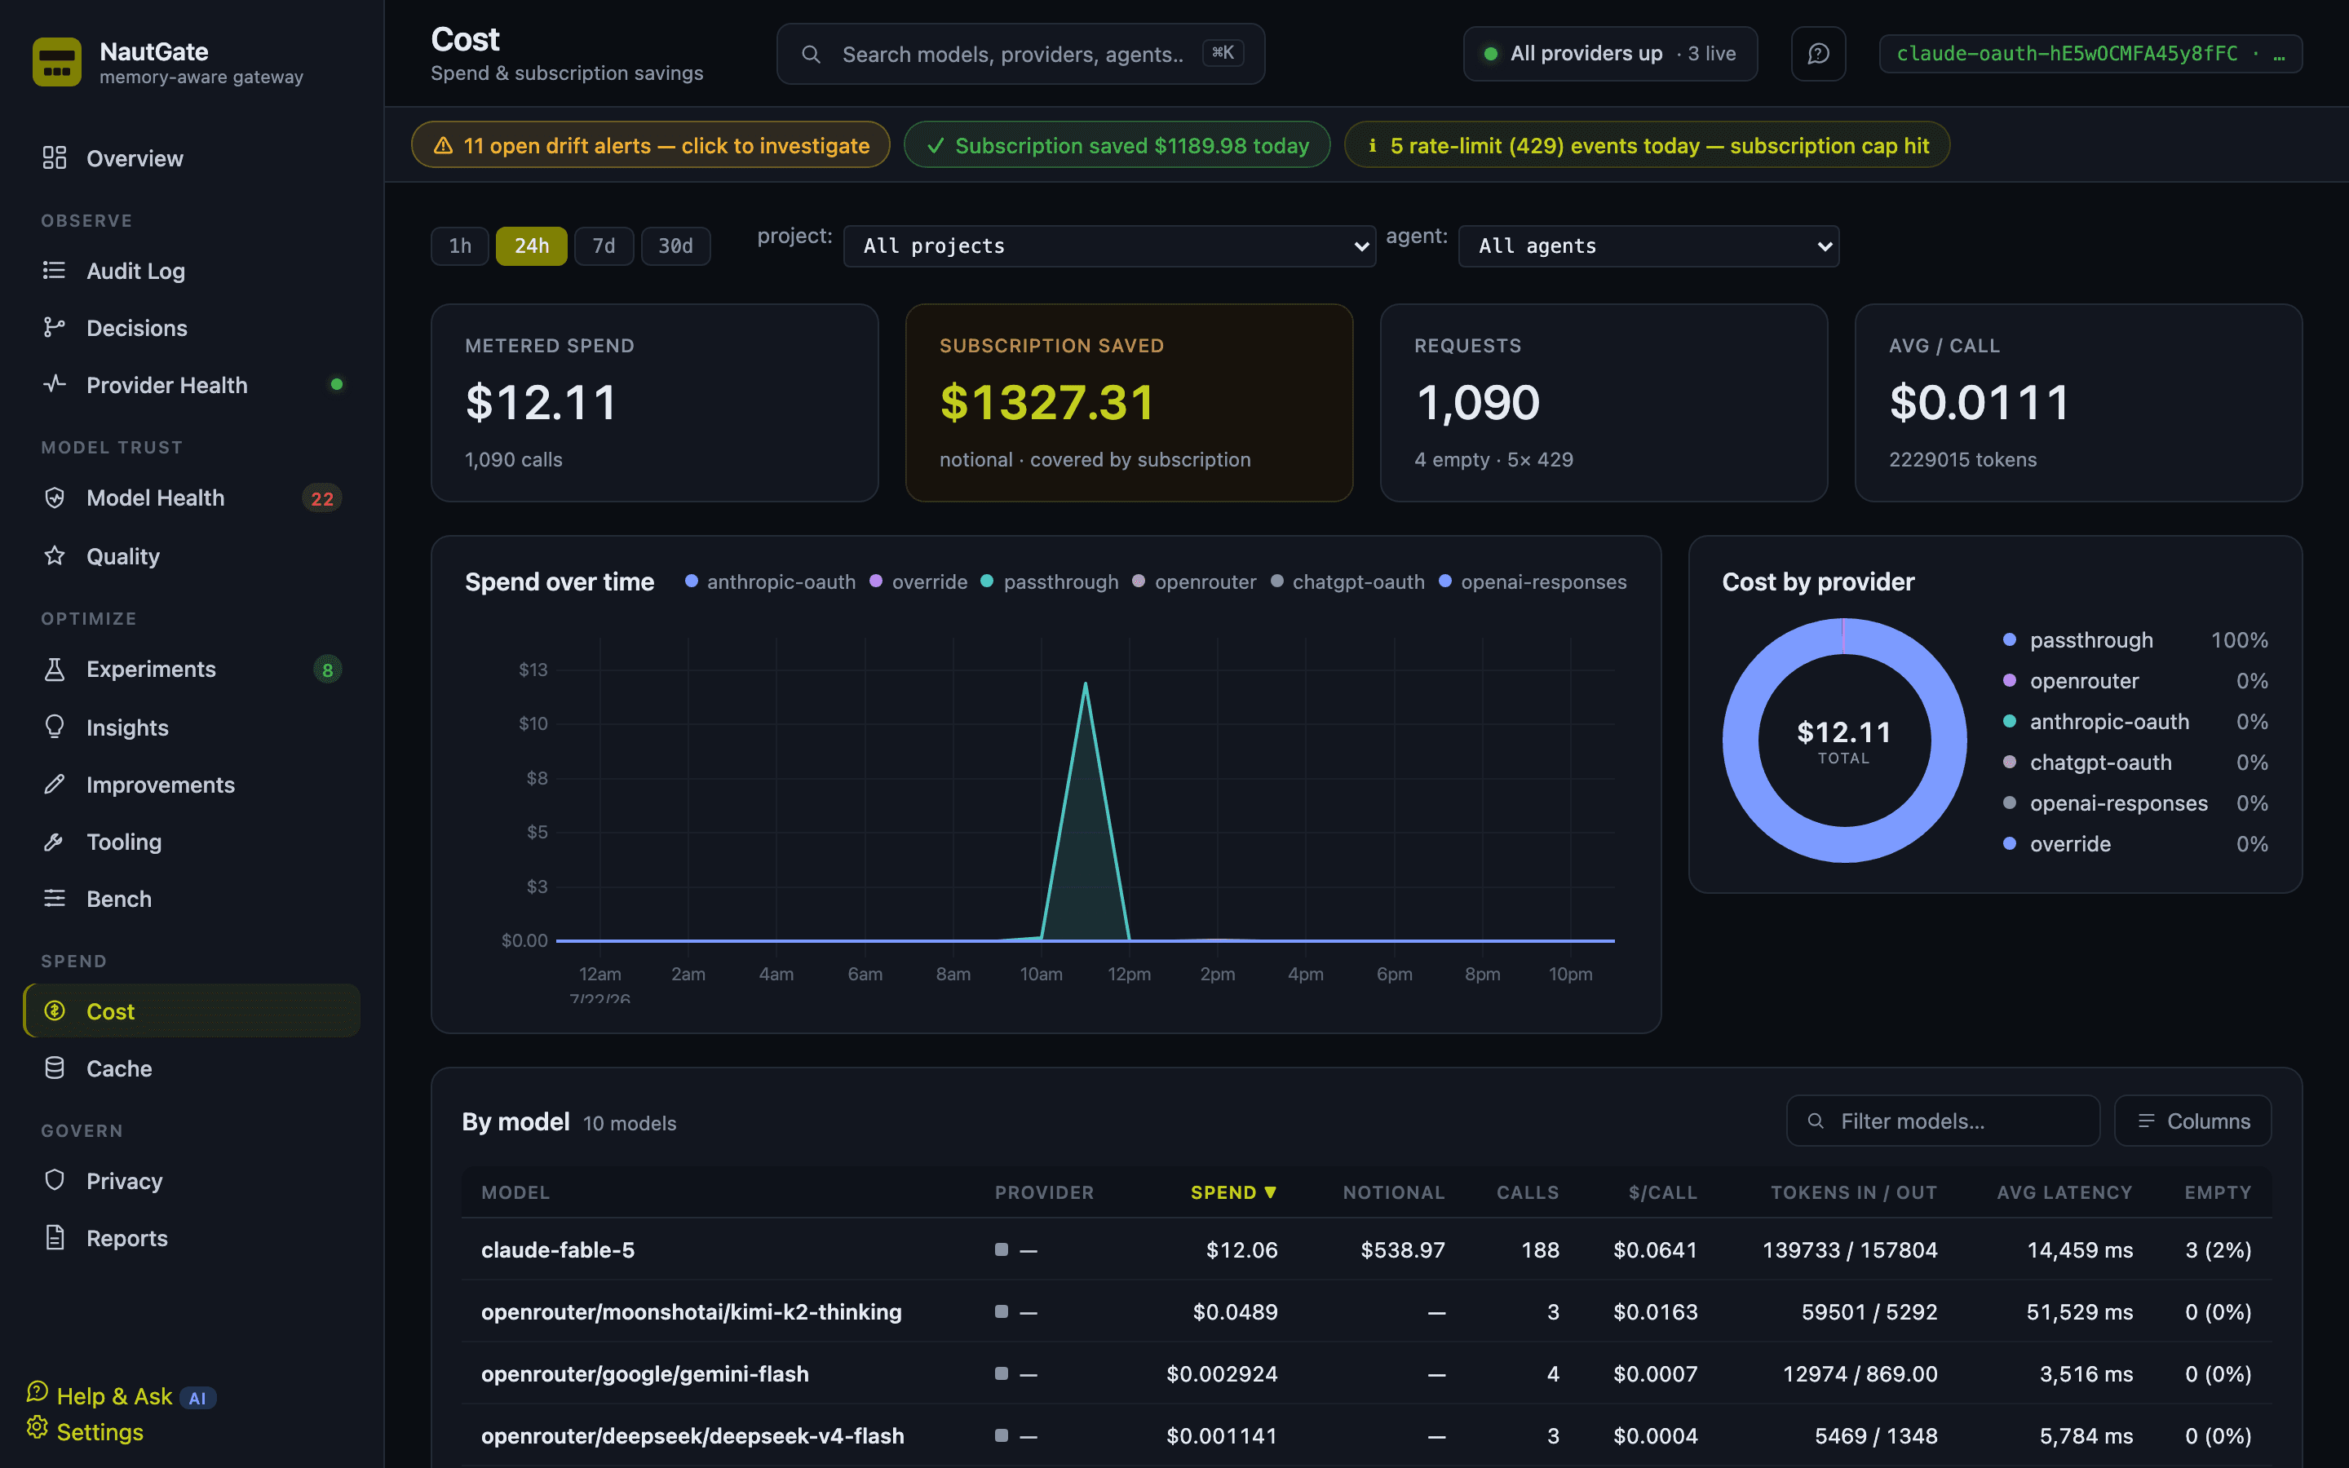Select the 30d time range
This screenshot has height=1468, width=2349.
(x=675, y=245)
